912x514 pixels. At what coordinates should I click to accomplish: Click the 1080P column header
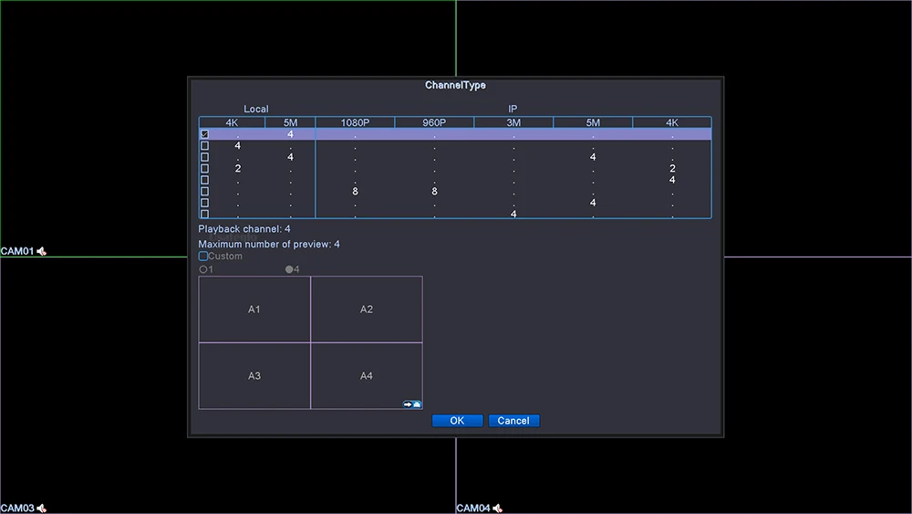coord(355,122)
